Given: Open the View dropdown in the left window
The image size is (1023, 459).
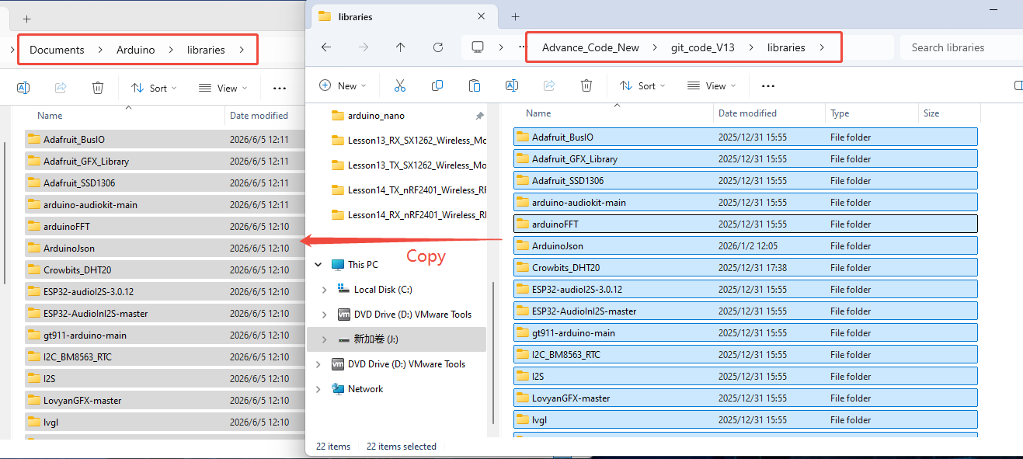Looking at the screenshot, I should click(x=223, y=88).
